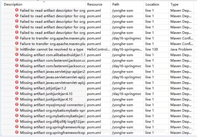Click /yonghe-ssm path in mybatis-spring row
Screen dimensions: 197x137
pyautogui.click(x=122, y=110)
